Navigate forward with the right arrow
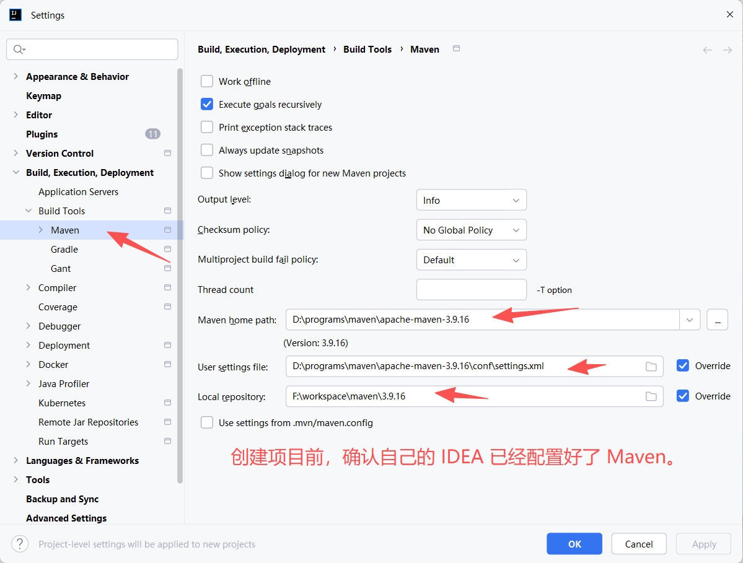The width and height of the screenshot is (743, 563). click(x=728, y=50)
